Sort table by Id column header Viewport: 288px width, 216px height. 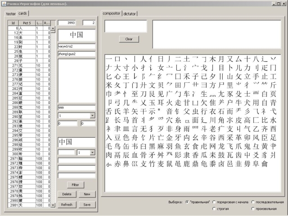(13, 23)
